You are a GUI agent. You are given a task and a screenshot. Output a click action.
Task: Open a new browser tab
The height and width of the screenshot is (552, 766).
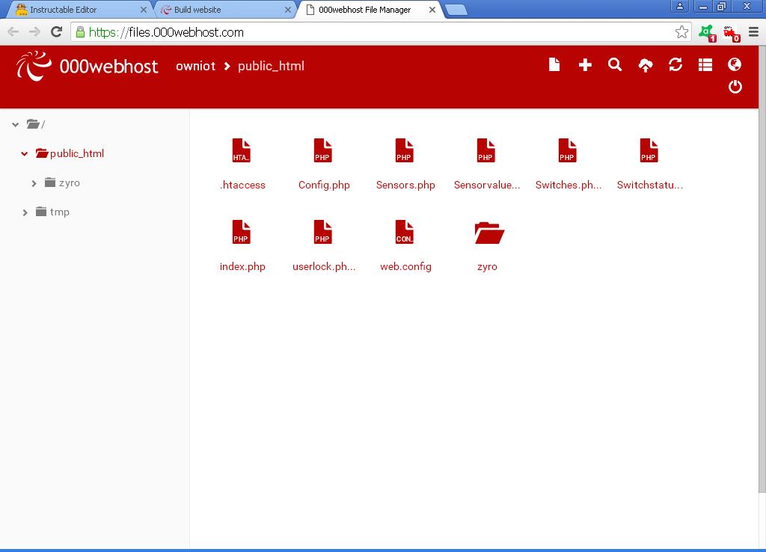click(457, 10)
